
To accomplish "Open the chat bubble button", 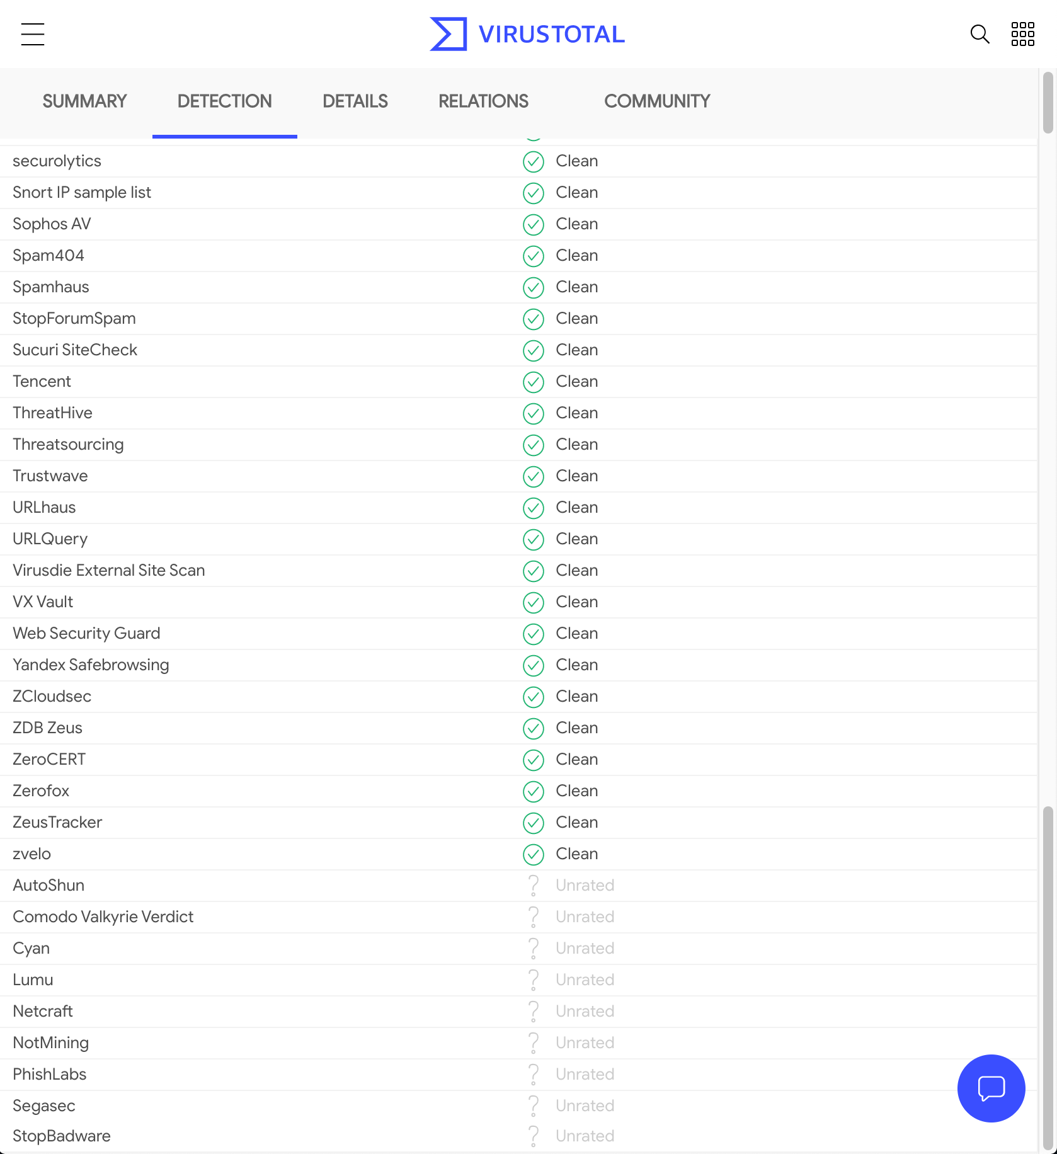I will click(x=991, y=1088).
